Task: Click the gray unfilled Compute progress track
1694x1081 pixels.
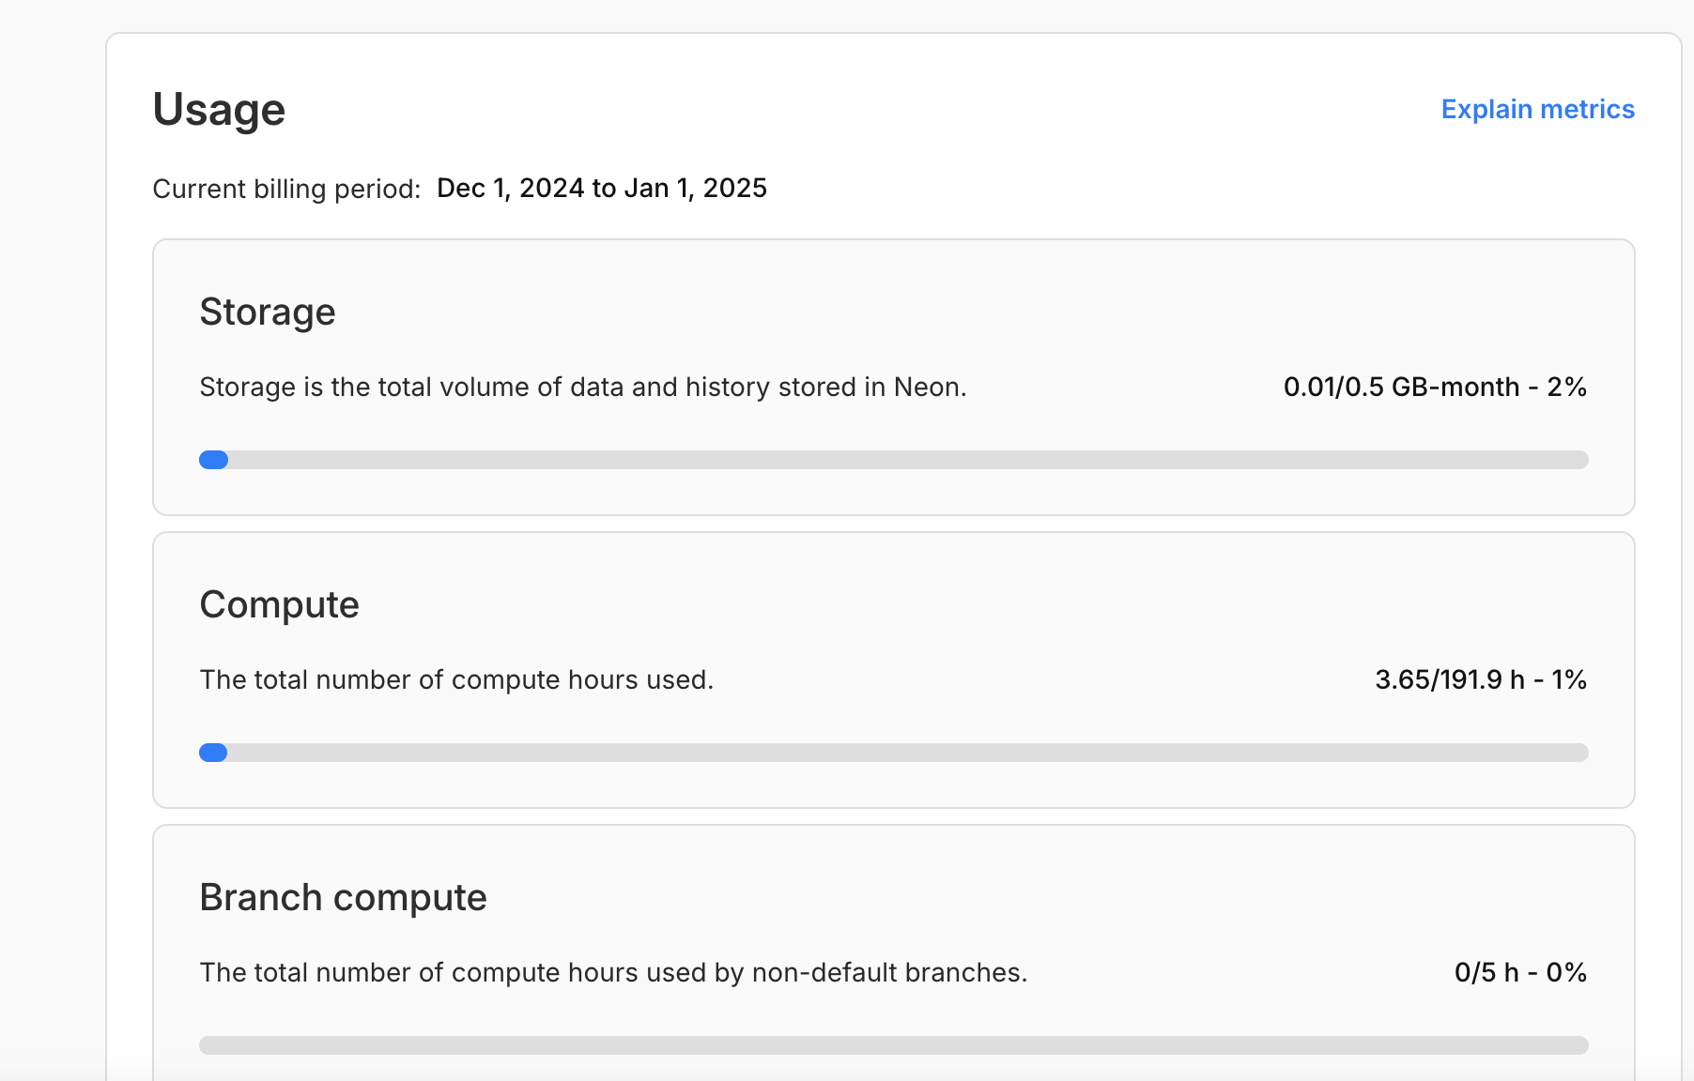Action: coord(901,753)
